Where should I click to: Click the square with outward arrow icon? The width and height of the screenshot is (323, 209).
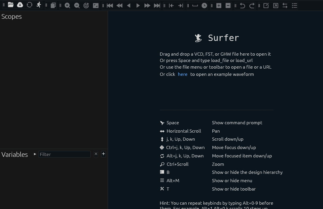point(276,5)
